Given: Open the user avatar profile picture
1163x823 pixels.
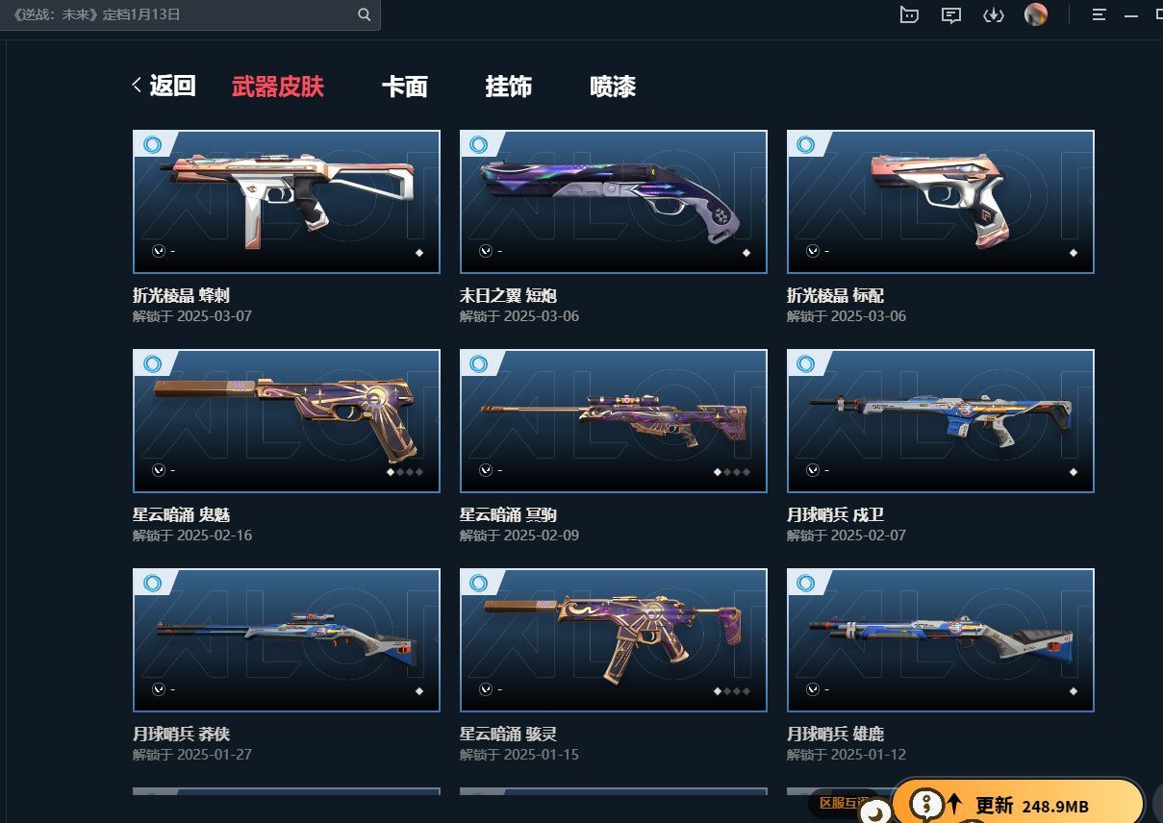Looking at the screenshot, I should [1036, 14].
